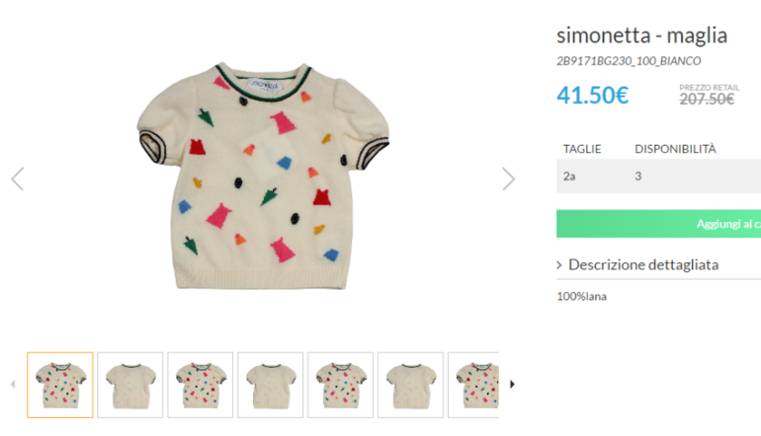Open the second thumbnail in the strip
The width and height of the screenshot is (761, 436).
click(130, 384)
